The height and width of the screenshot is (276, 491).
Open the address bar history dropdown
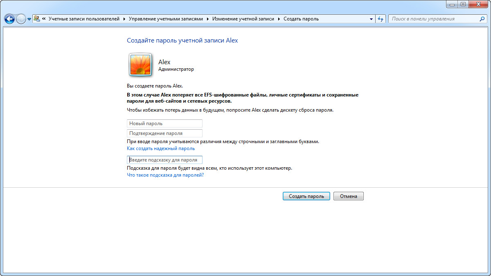[372, 19]
